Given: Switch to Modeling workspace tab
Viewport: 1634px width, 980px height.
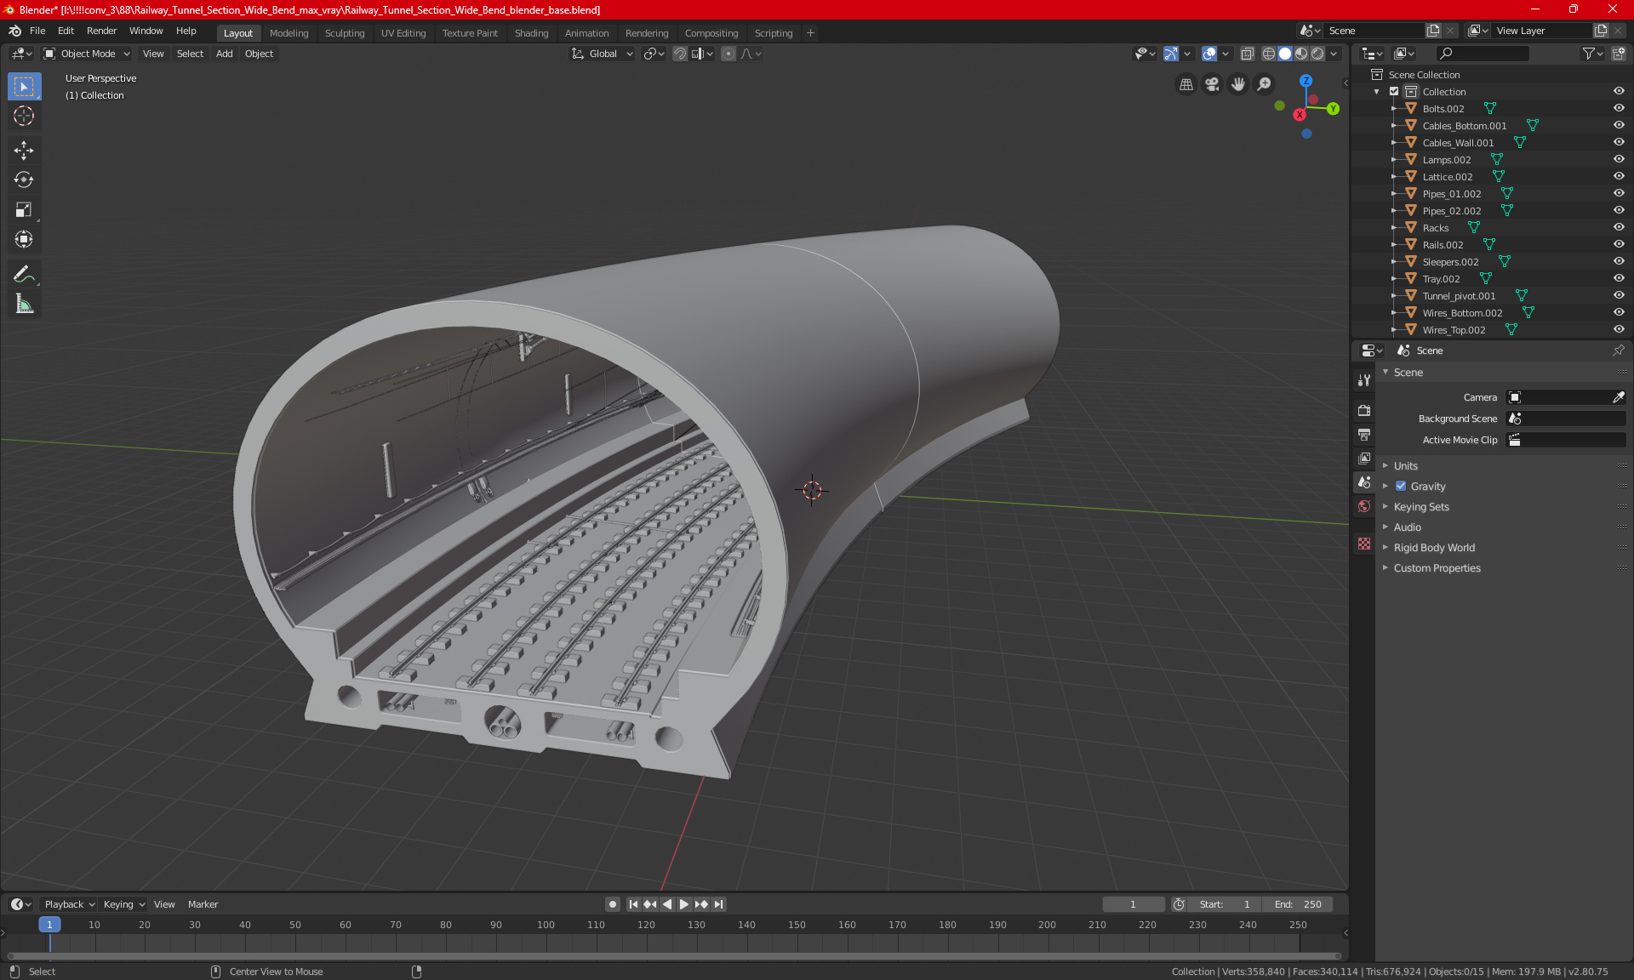Looking at the screenshot, I should 289,31.
